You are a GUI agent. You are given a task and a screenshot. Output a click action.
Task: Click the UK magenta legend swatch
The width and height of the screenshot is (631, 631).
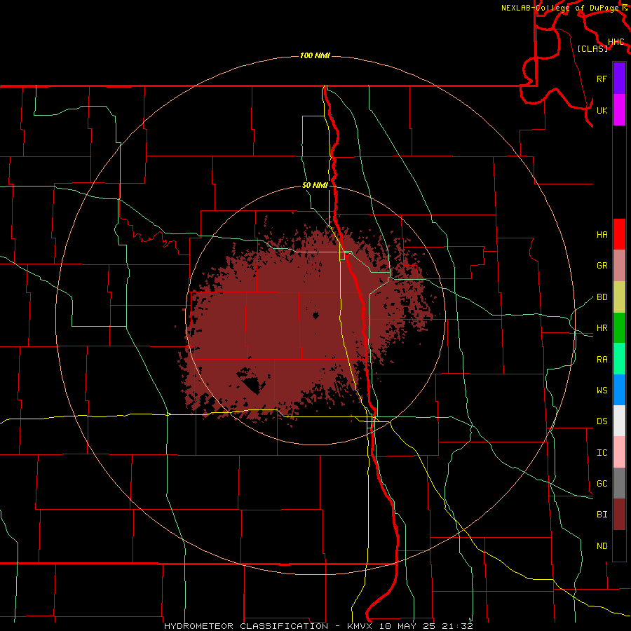[x=619, y=110]
